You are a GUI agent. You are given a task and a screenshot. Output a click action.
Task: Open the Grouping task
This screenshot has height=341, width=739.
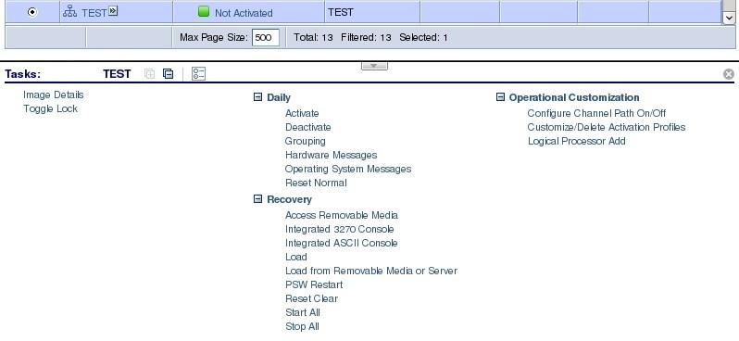click(305, 141)
